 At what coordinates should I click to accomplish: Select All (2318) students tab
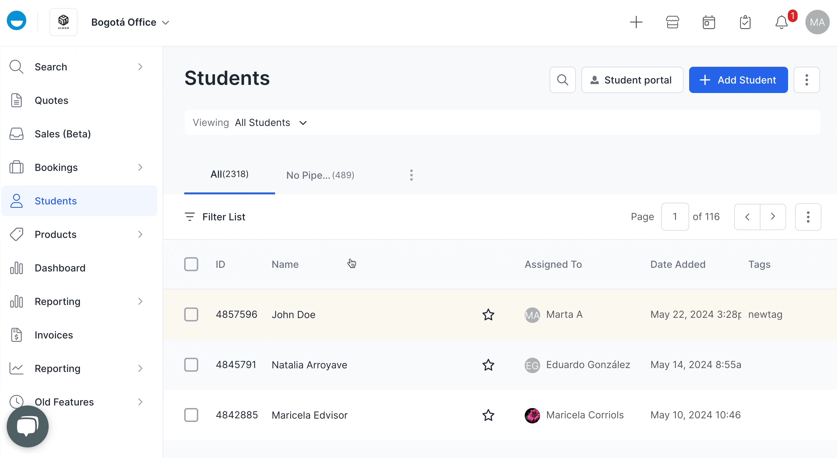point(229,174)
